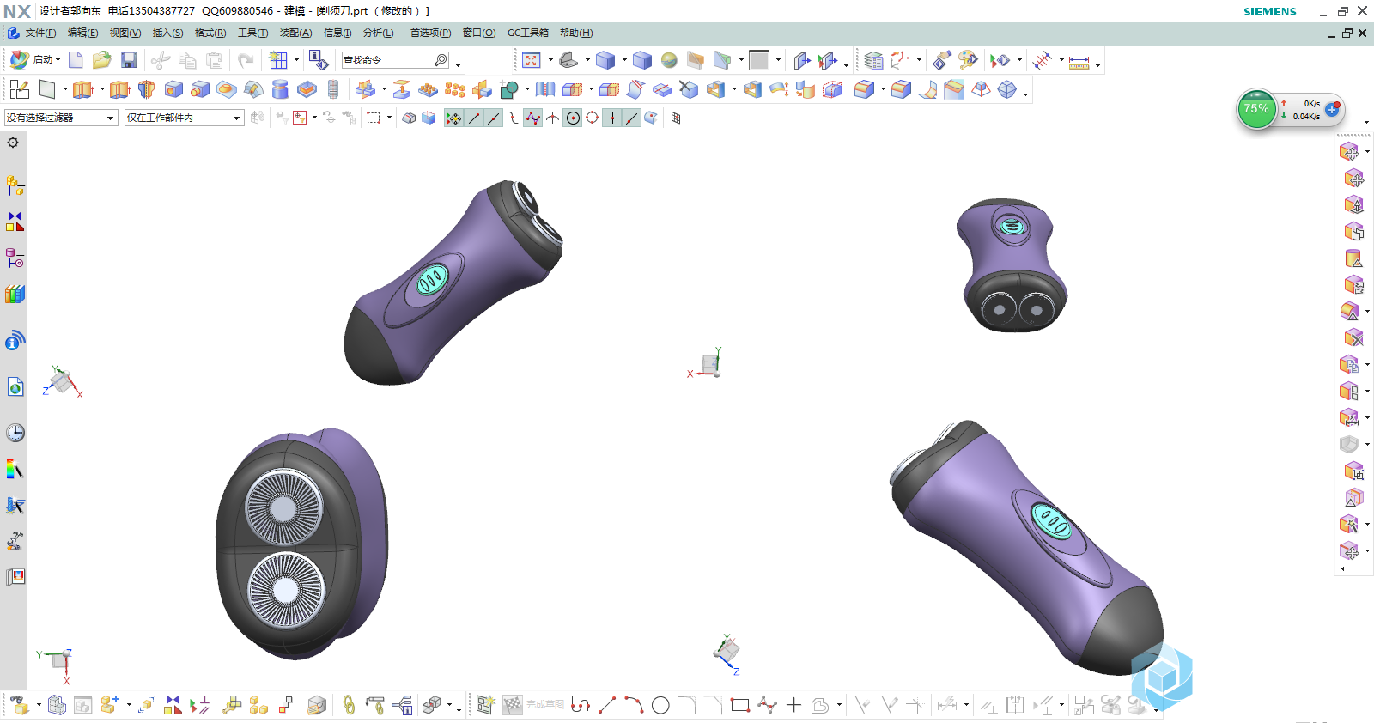This screenshot has width=1374, height=723.
Task: Click the Resource bar settings gear icon
Action: tap(13, 143)
